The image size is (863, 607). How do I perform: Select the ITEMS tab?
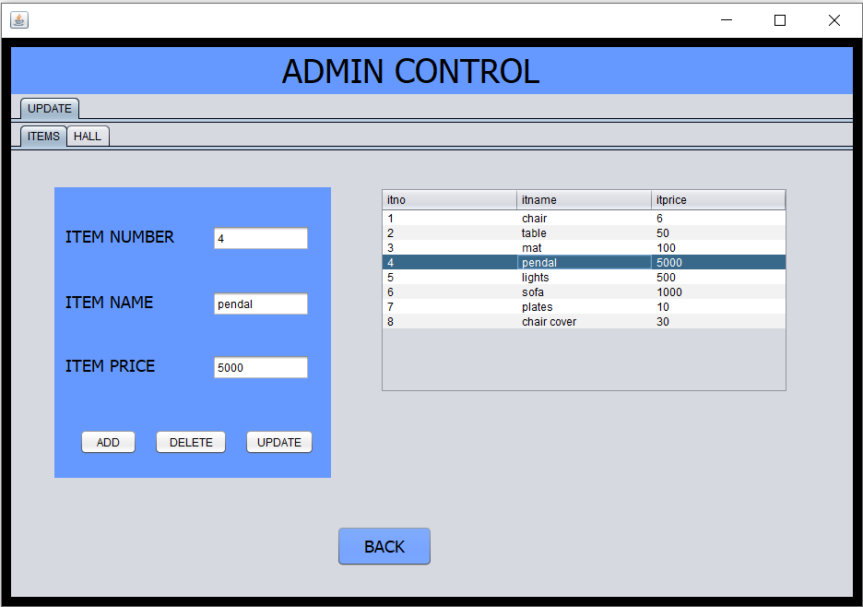(x=42, y=136)
